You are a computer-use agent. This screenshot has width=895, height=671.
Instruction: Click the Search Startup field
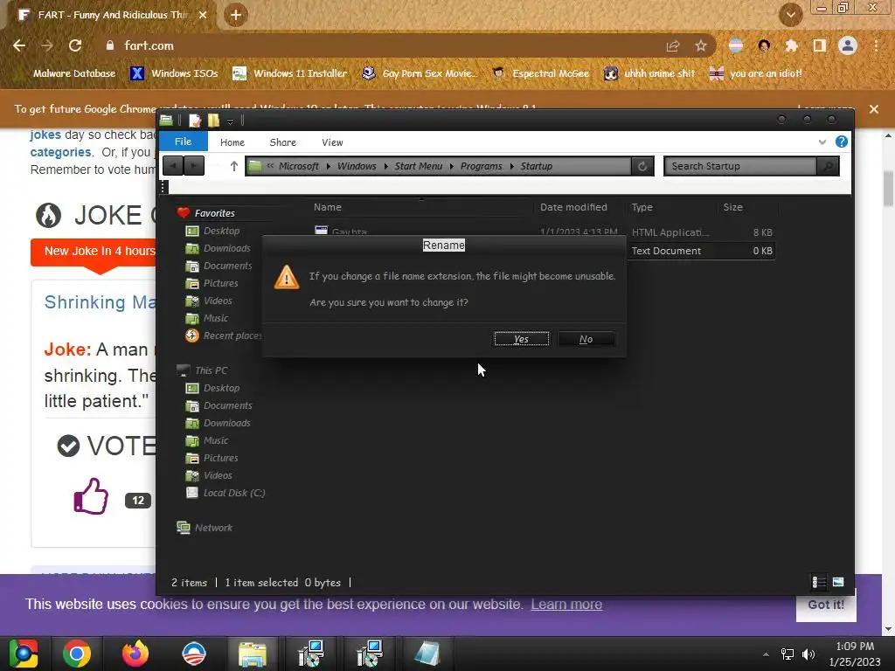click(739, 166)
